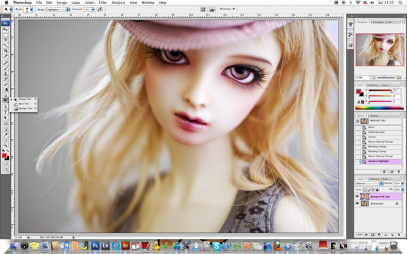Select the Eyedropper tool
Screen dimensions: 407x254
(5, 135)
